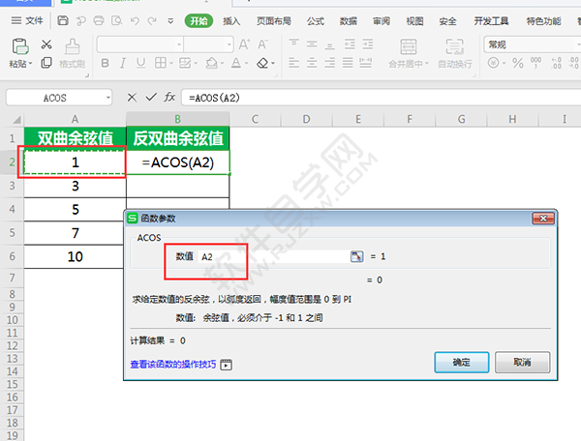Click the confirm checkmark in formula bar

(x=150, y=98)
